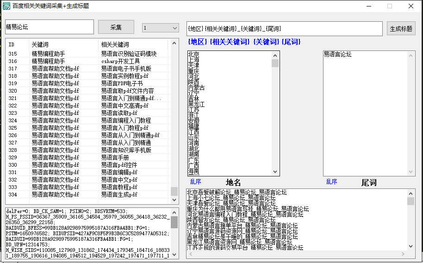
Task: Click up arrow of place name list scrollbar
Action: (x=275, y=56)
